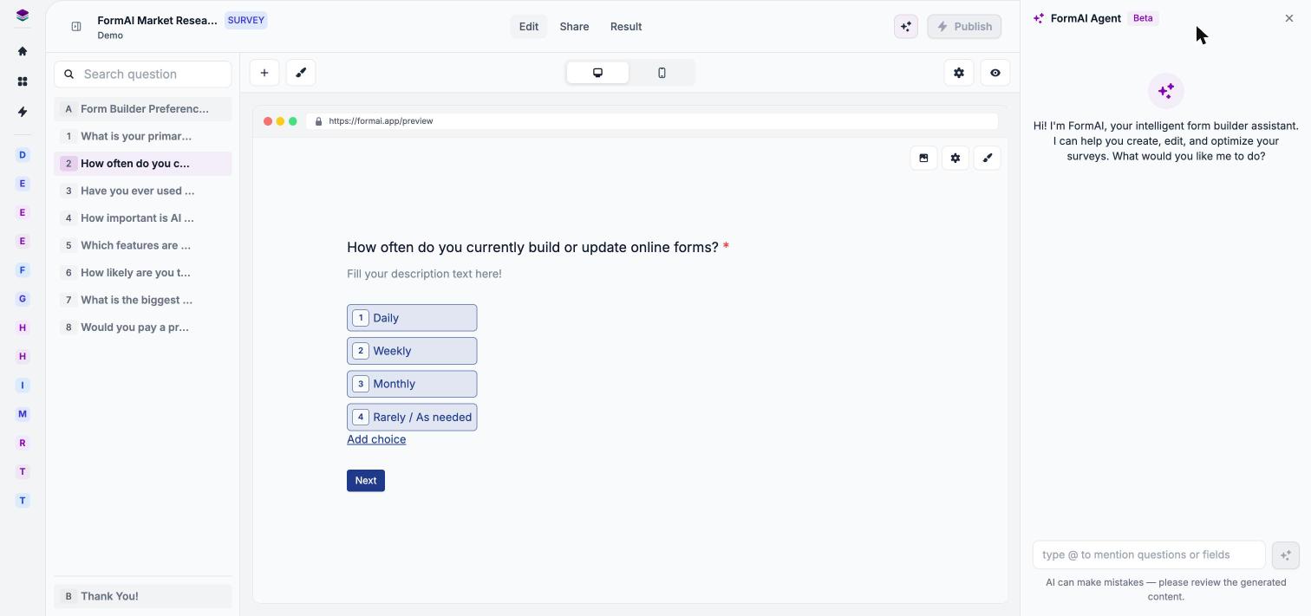Screen dimensions: 1311x616
Task: Go to the Home icon in sidebar
Action: [x=23, y=51]
